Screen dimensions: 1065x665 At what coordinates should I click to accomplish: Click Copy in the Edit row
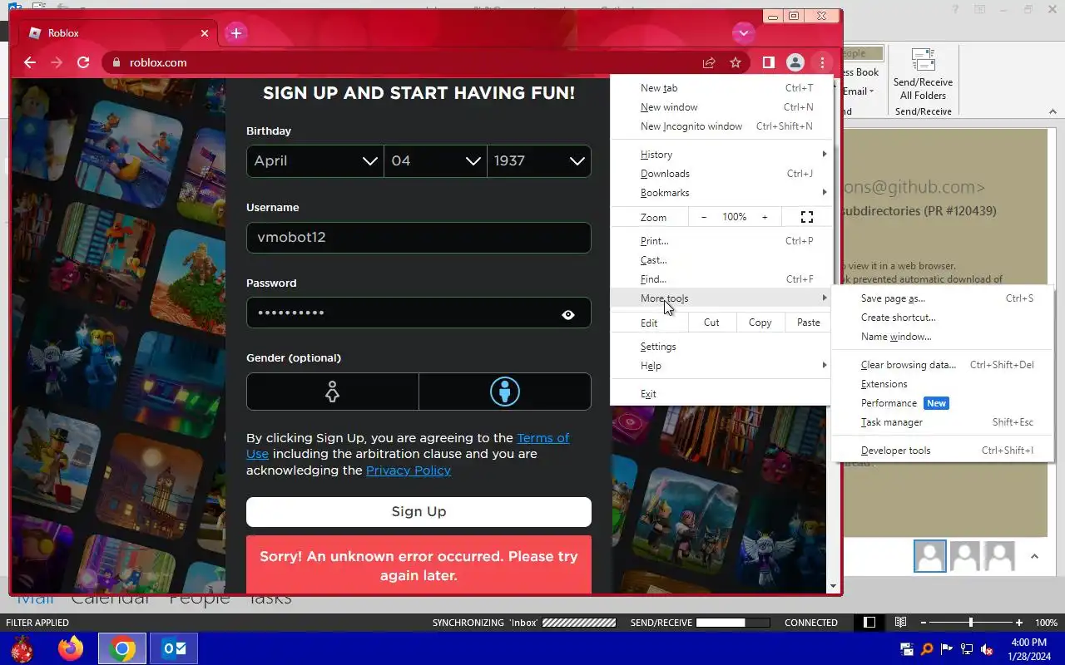(x=760, y=323)
